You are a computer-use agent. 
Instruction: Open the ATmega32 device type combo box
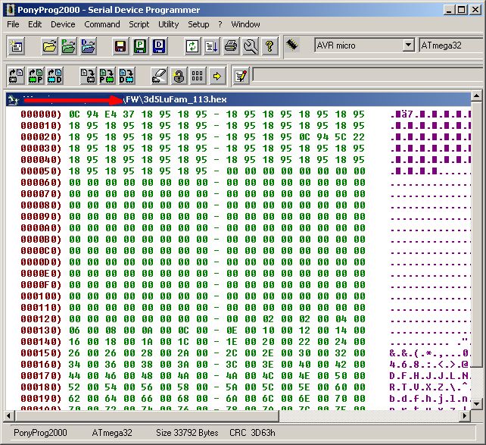click(x=452, y=45)
